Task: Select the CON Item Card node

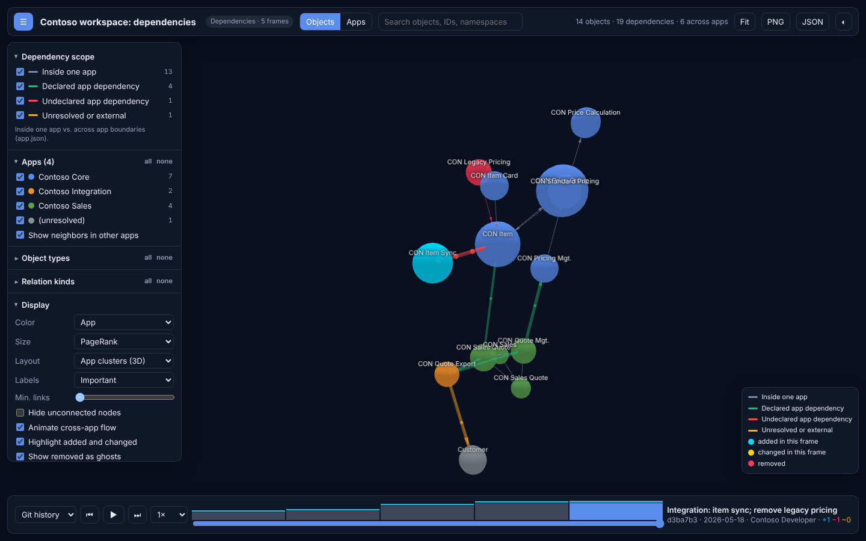Action: pyautogui.click(x=495, y=186)
